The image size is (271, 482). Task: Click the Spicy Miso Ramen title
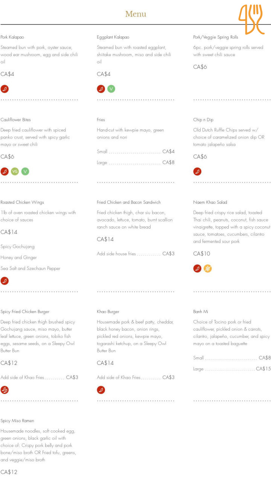coord(17,421)
